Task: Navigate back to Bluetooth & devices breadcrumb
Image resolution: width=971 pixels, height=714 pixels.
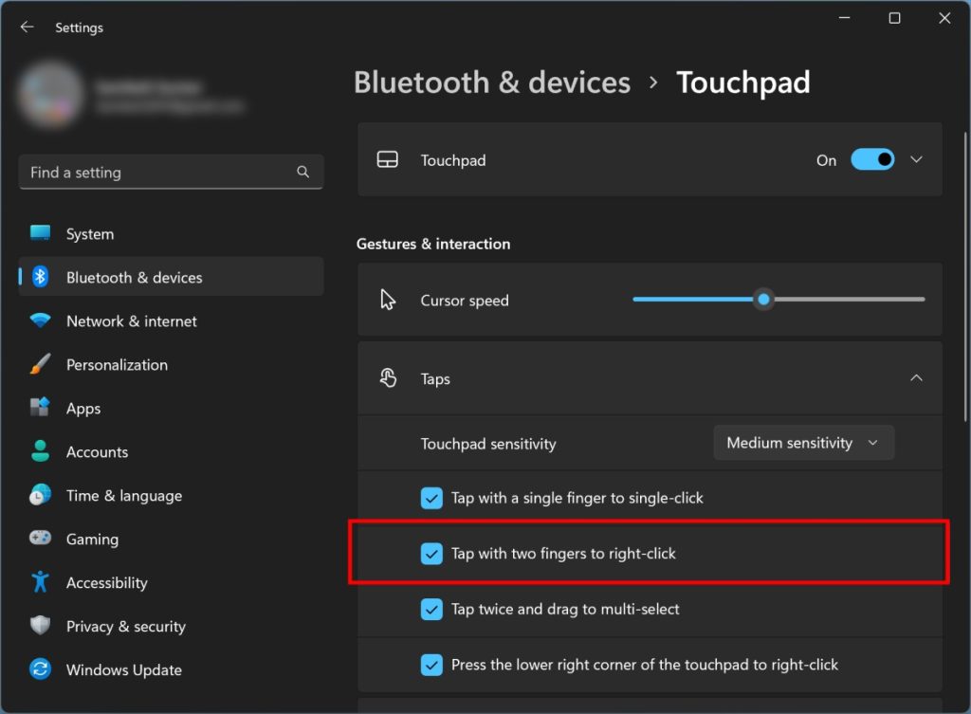Action: [x=492, y=82]
